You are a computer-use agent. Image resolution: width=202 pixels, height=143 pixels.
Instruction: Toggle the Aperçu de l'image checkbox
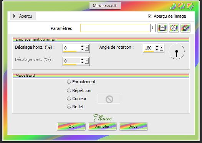150,16
